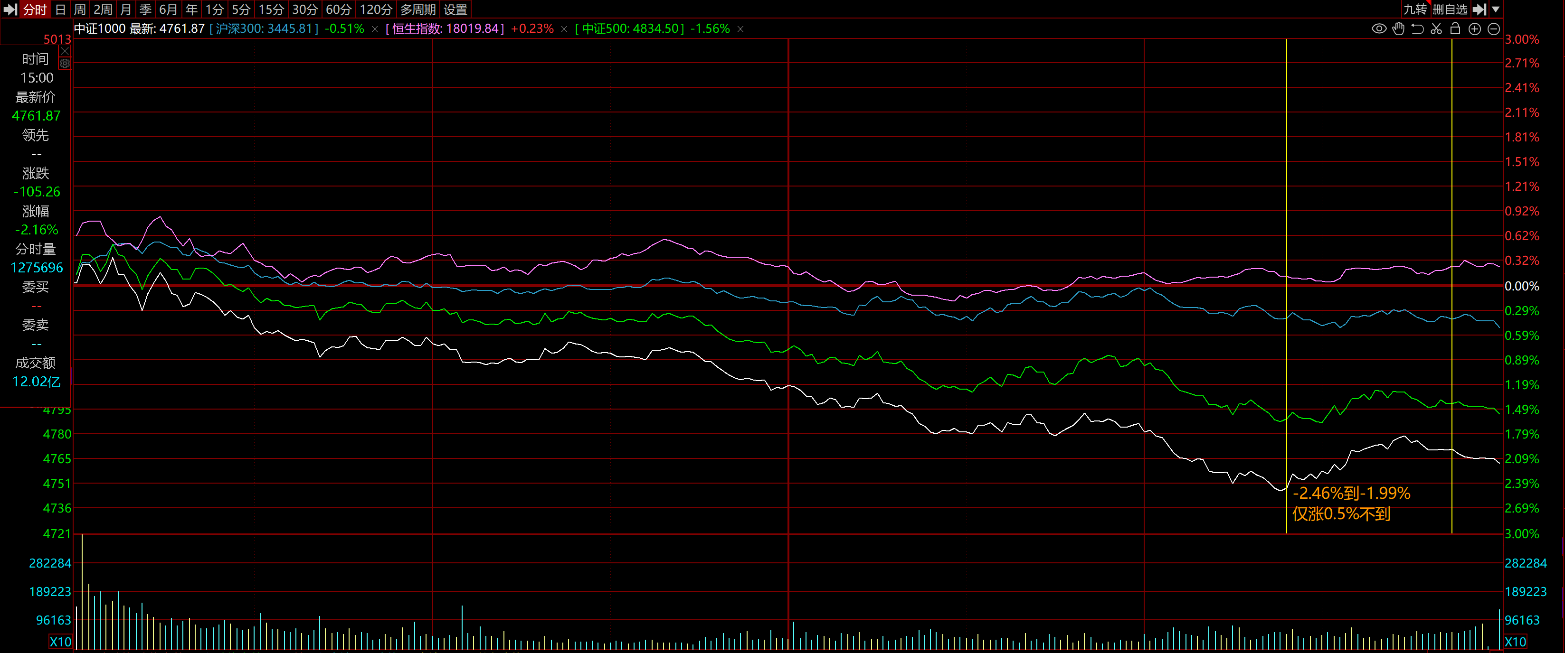The image size is (1565, 653).
Task: Click the arrow-to-bar icon beside 删自选
Action: (1480, 9)
